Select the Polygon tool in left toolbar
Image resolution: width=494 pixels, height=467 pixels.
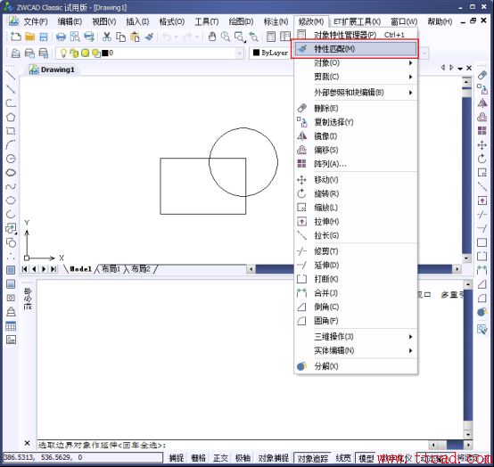[11, 117]
